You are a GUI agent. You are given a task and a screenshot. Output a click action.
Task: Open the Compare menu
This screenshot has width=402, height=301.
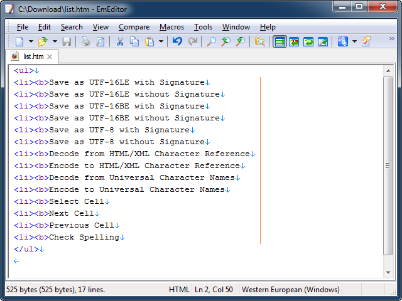point(134,27)
